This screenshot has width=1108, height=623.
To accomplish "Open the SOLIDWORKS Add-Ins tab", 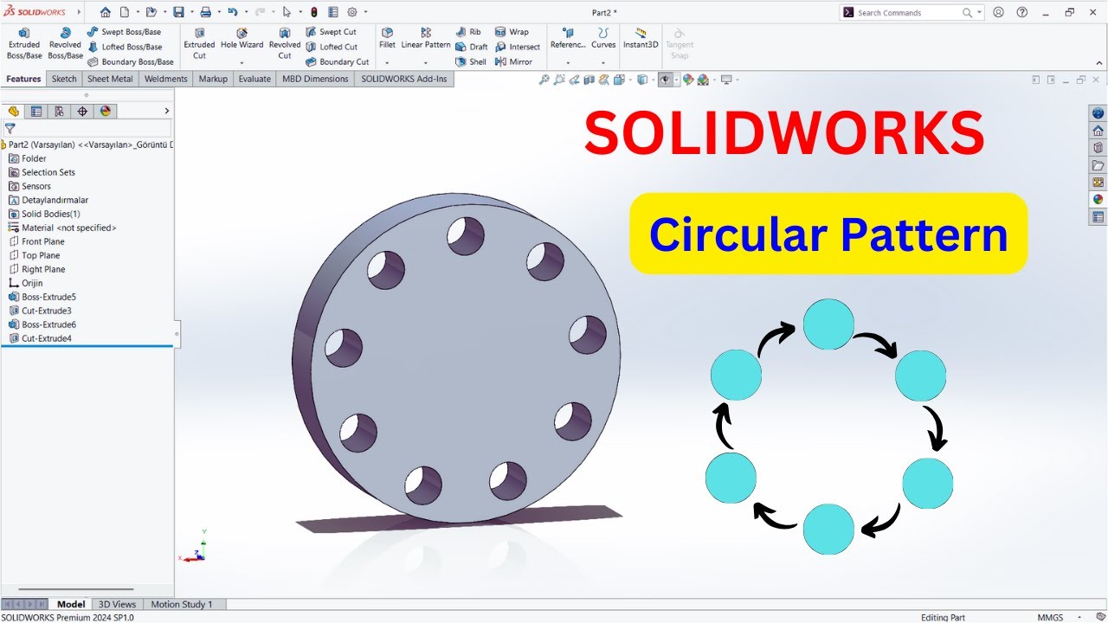I will pos(404,79).
